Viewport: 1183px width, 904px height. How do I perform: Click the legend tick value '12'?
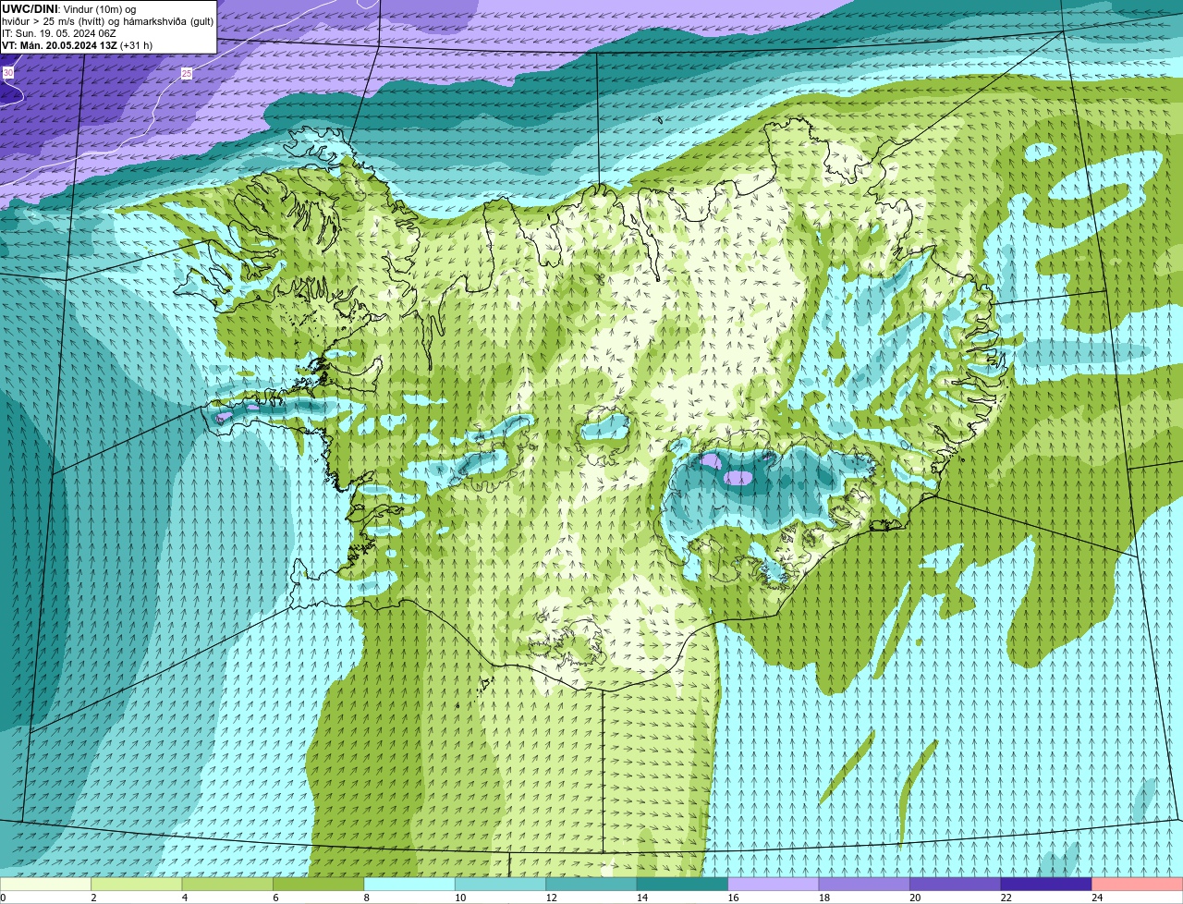(x=551, y=898)
